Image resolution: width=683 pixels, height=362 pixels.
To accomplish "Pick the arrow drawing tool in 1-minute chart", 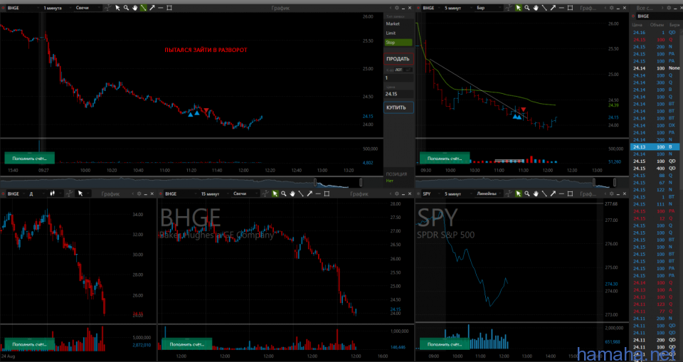I will (x=152, y=8).
